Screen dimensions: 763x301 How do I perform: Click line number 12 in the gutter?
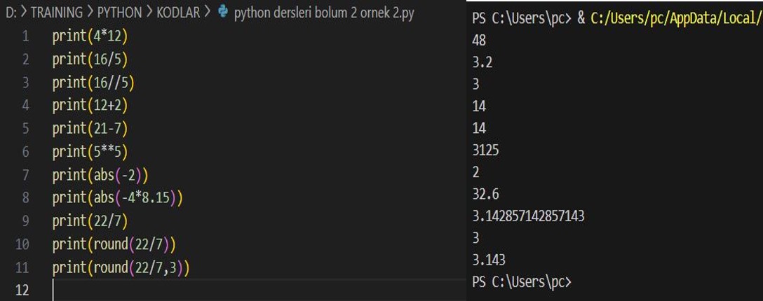click(23, 290)
